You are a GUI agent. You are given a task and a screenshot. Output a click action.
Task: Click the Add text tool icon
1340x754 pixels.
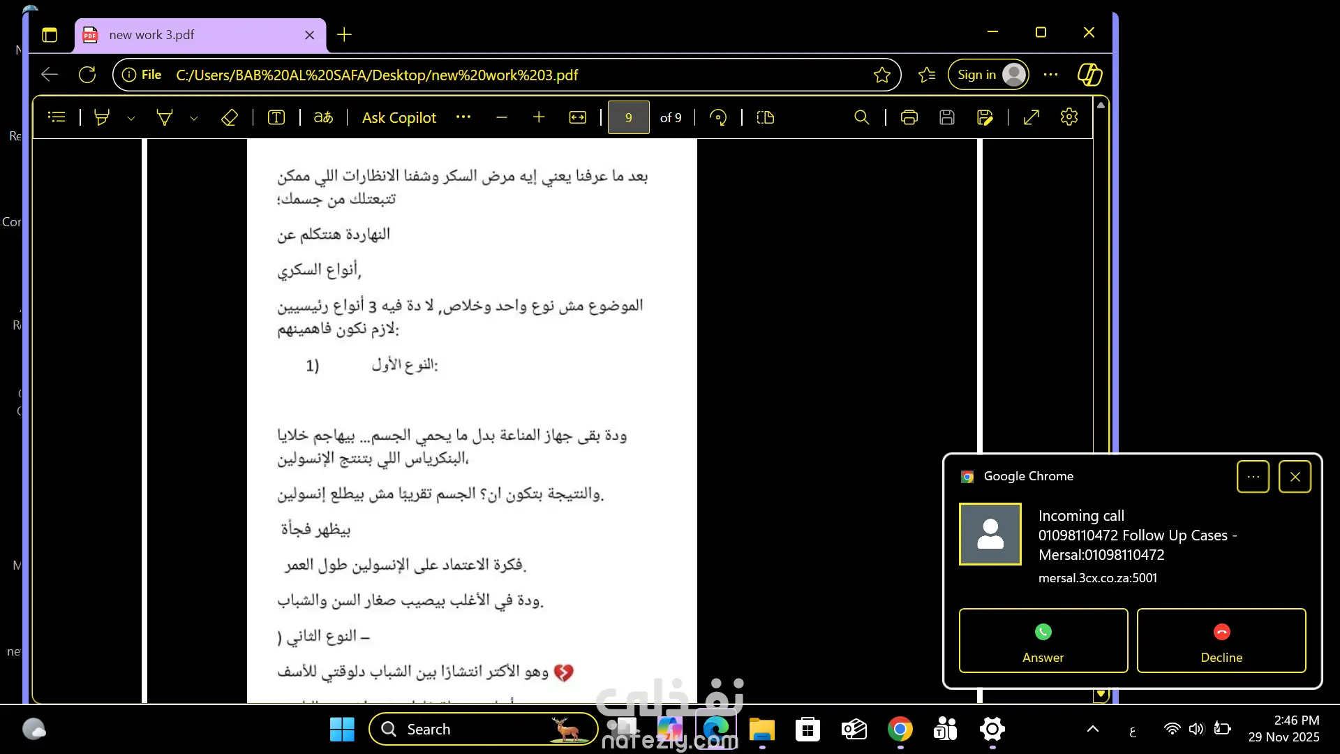point(276,117)
